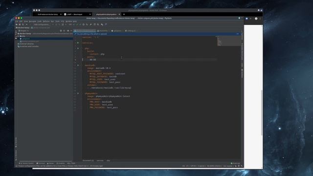Click the Open folder toolbar icon
Image resolution: width=313 pixels, height=176 pixels.
17,24
